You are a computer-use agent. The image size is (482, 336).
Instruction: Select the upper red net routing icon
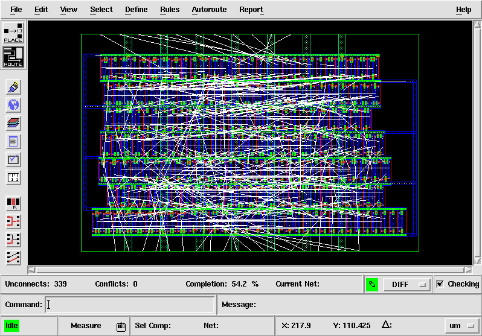[13, 221]
